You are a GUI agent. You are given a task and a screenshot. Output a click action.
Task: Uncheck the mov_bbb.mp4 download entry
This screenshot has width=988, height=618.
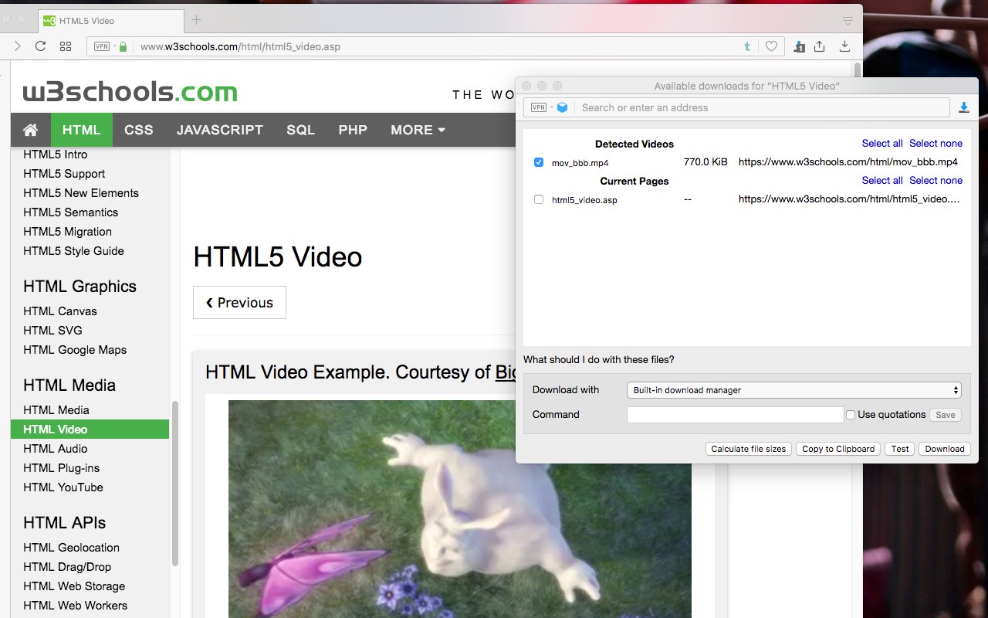click(x=538, y=162)
